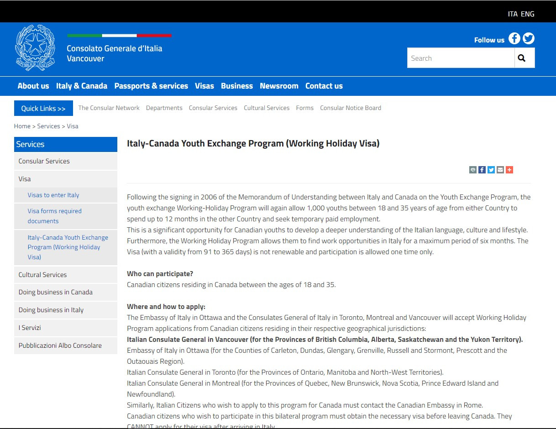This screenshot has width=556, height=429.
Task: Open Pubblicazioni Albo Consolare sidebar item
Action: click(66, 345)
